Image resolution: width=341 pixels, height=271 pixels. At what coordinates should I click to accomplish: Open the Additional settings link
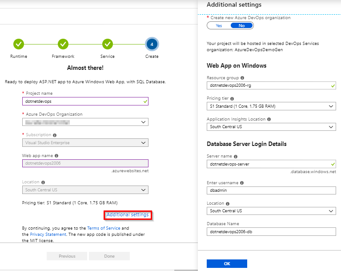128,215
